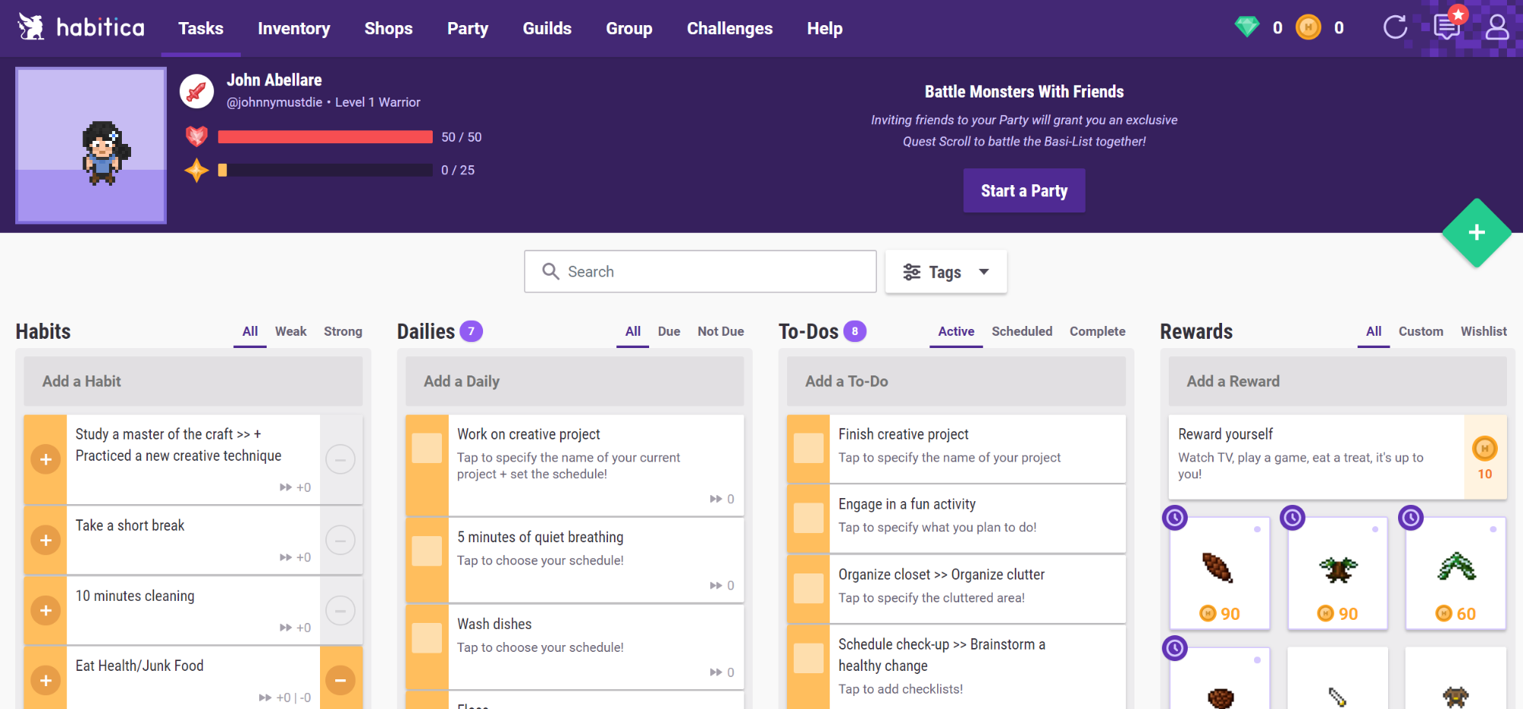The width and height of the screenshot is (1523, 709).
Task: Complete 'Finish creative project' to-do
Action: tap(808, 448)
